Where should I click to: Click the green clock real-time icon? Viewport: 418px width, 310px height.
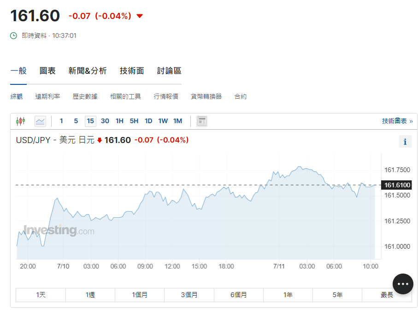tap(14, 36)
